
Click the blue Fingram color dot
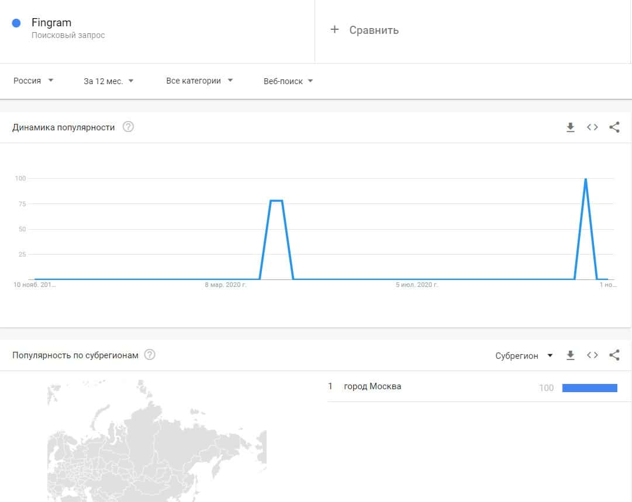pos(16,23)
